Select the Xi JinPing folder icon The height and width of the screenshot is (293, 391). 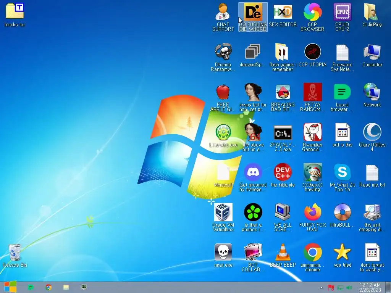[x=372, y=12]
